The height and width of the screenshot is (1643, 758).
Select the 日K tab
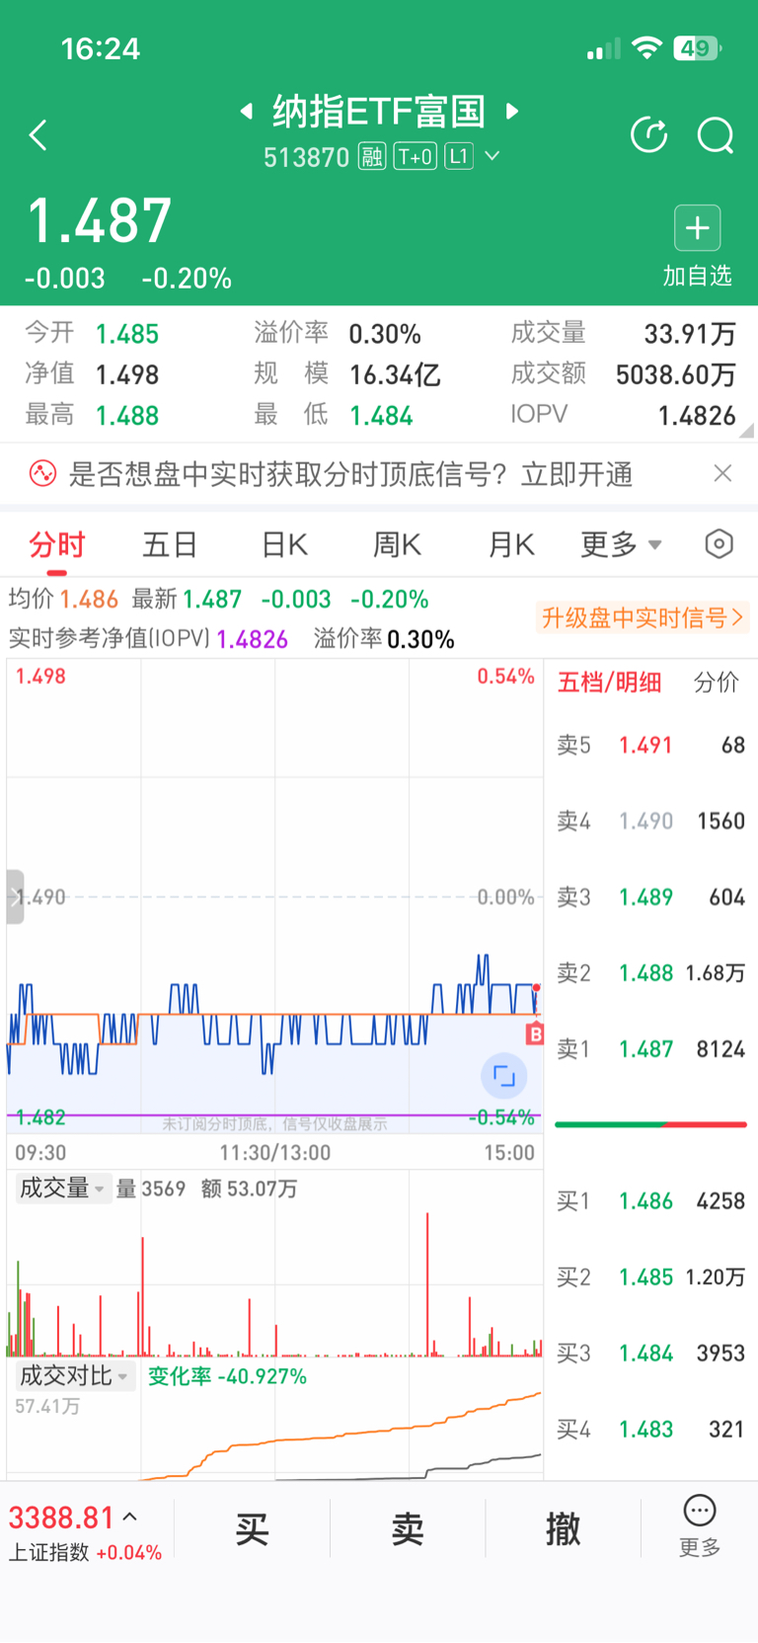click(x=284, y=544)
